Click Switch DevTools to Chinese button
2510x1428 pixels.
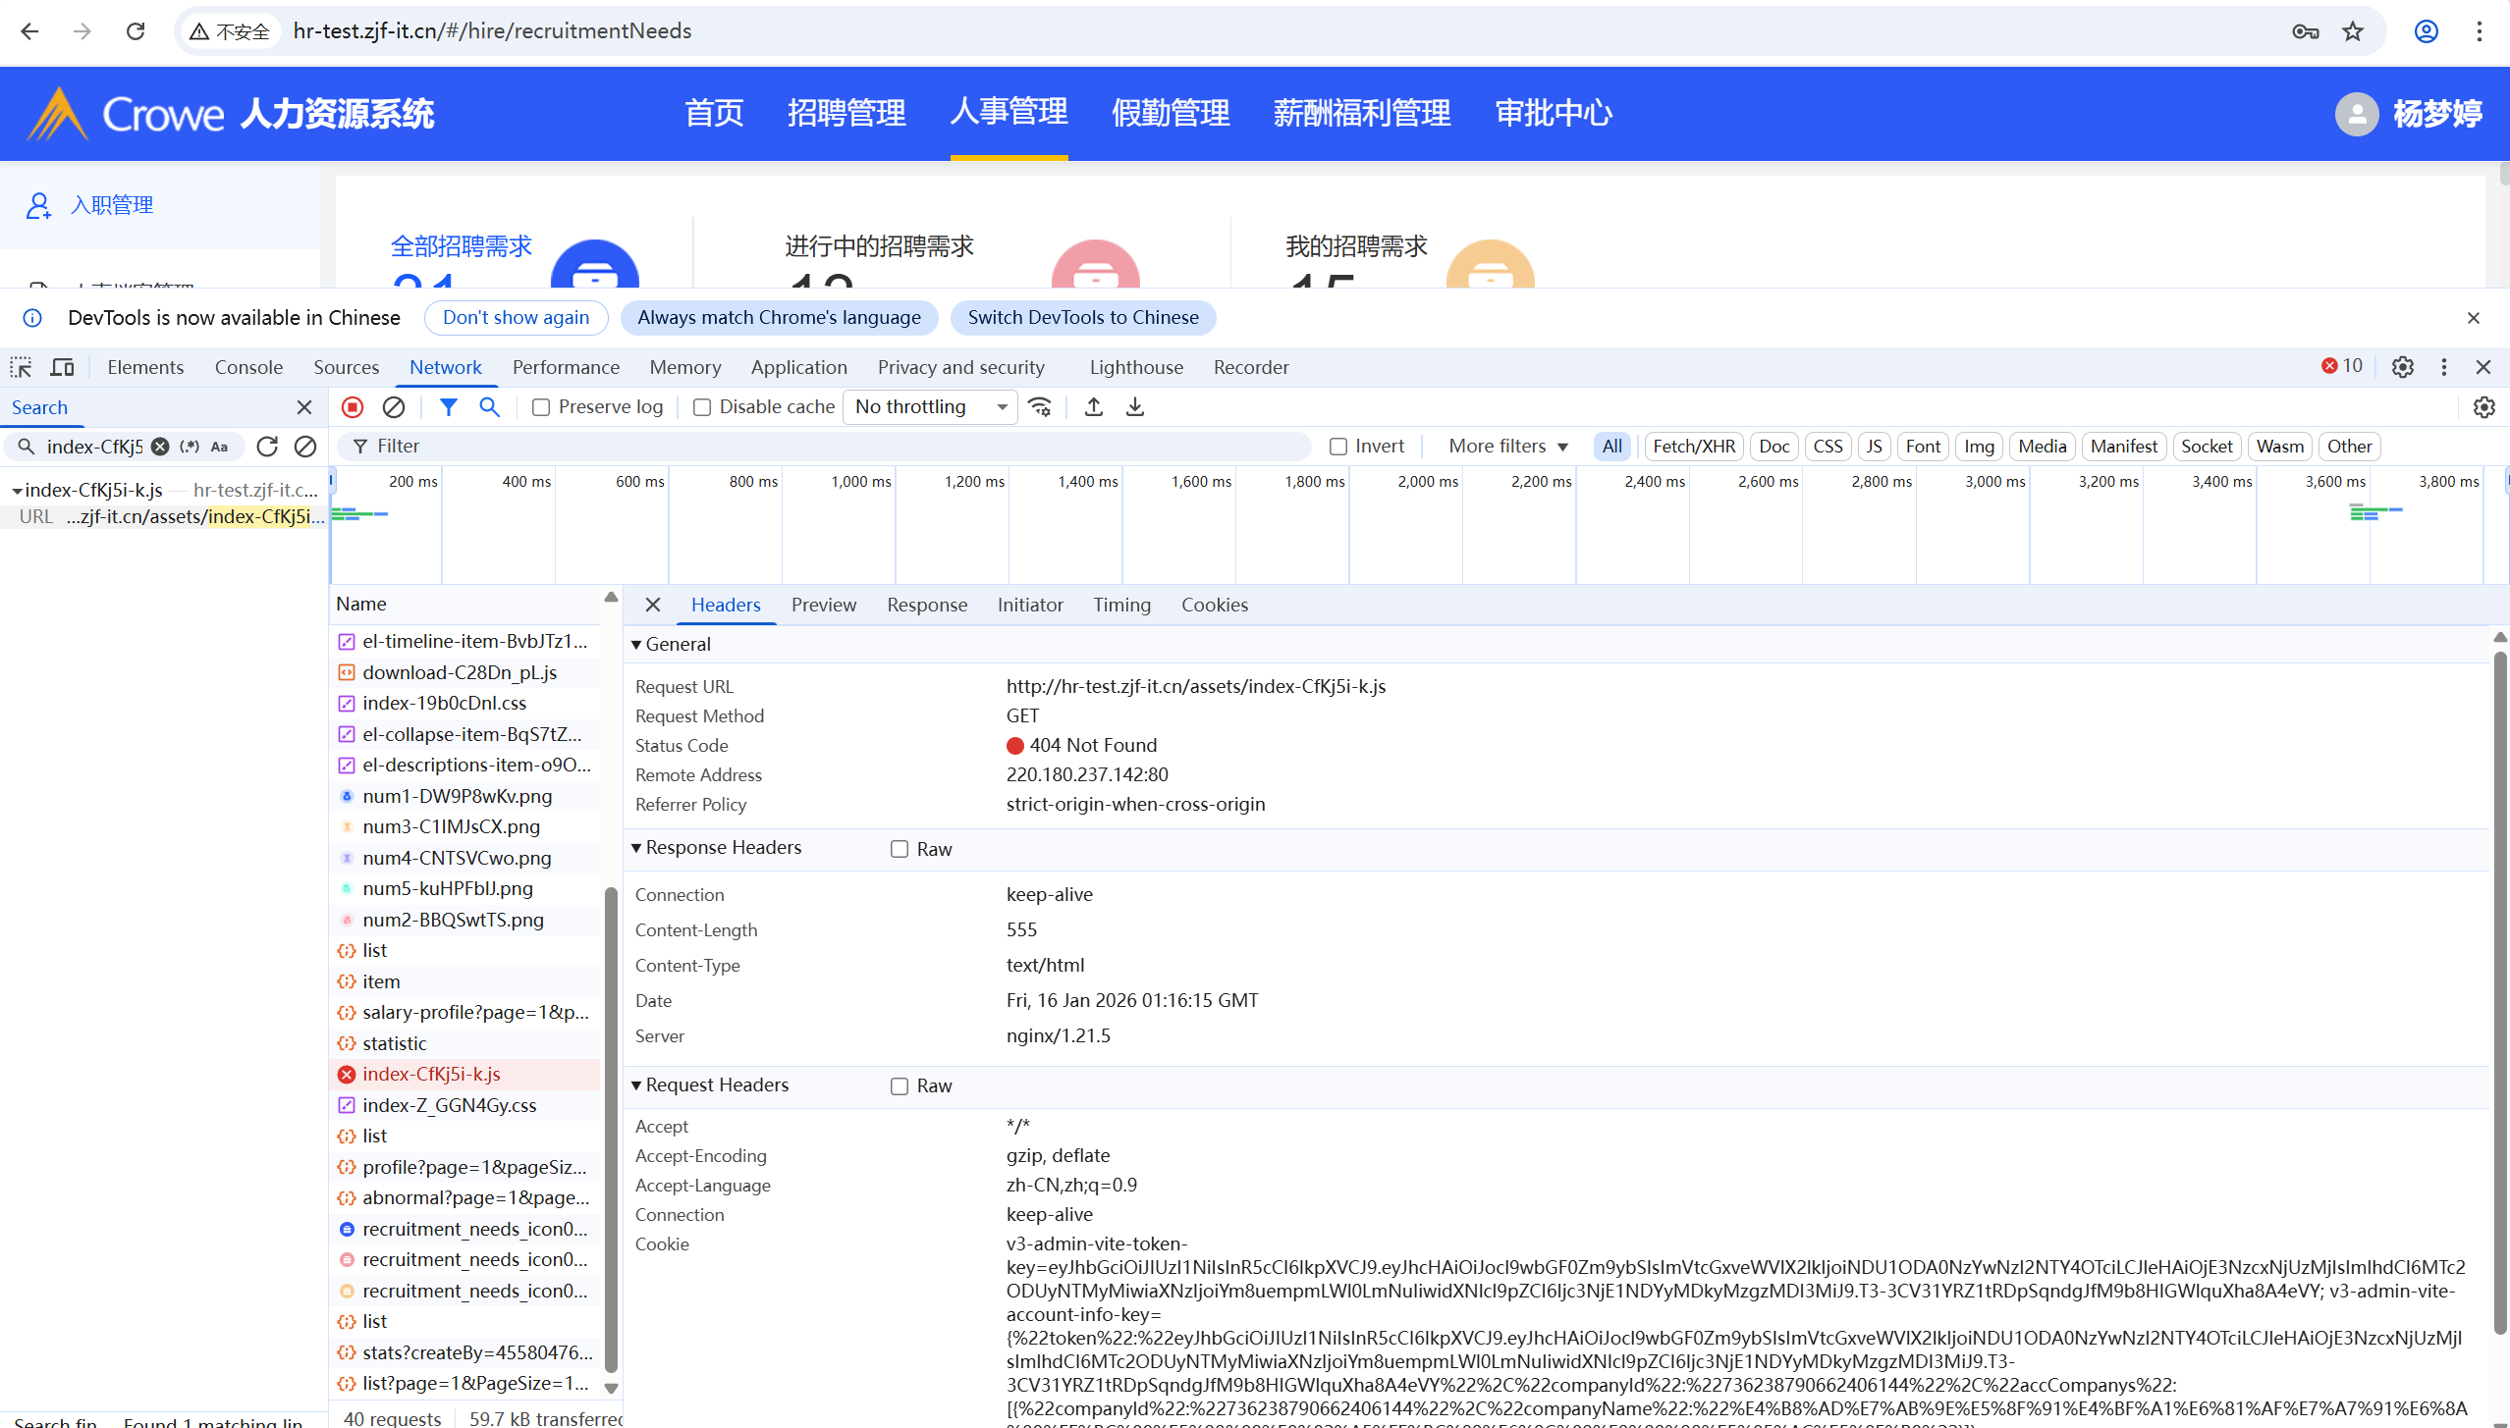pos(1082,317)
